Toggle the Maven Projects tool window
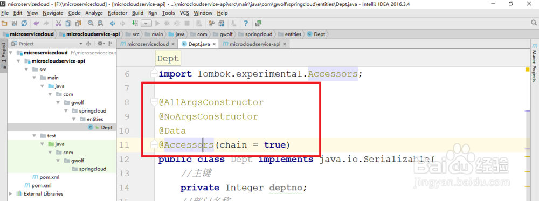This screenshot has height=201, width=539. tap(535, 63)
